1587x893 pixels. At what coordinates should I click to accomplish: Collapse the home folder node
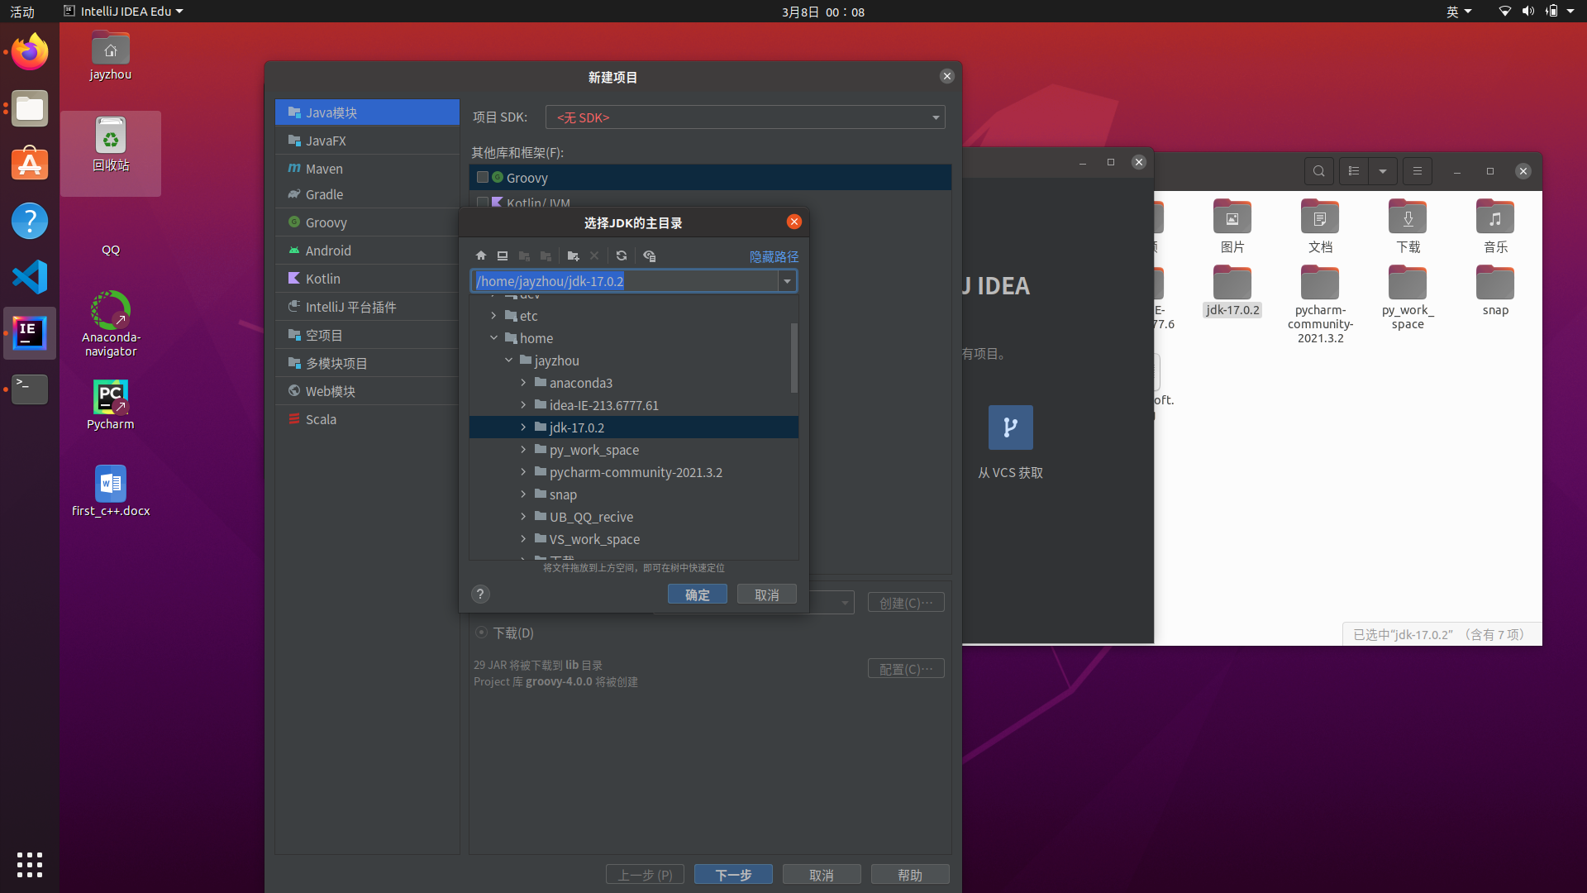coord(493,338)
